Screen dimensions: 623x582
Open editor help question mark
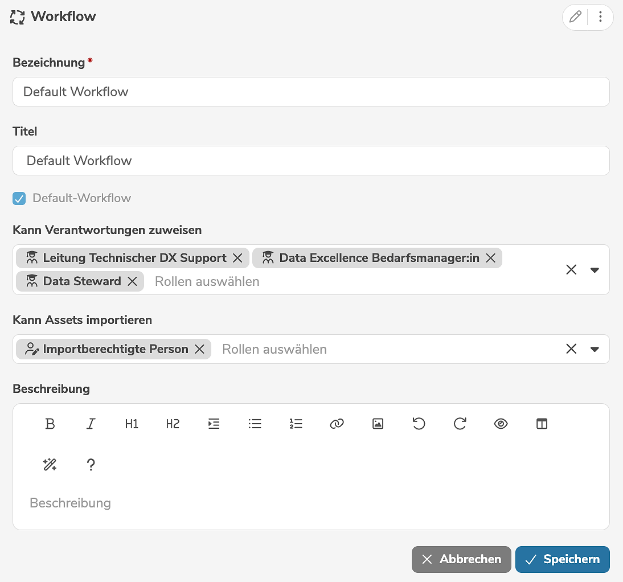coord(91,465)
